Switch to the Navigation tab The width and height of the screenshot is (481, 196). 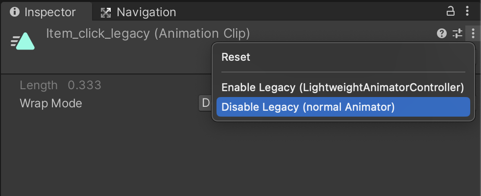138,12
